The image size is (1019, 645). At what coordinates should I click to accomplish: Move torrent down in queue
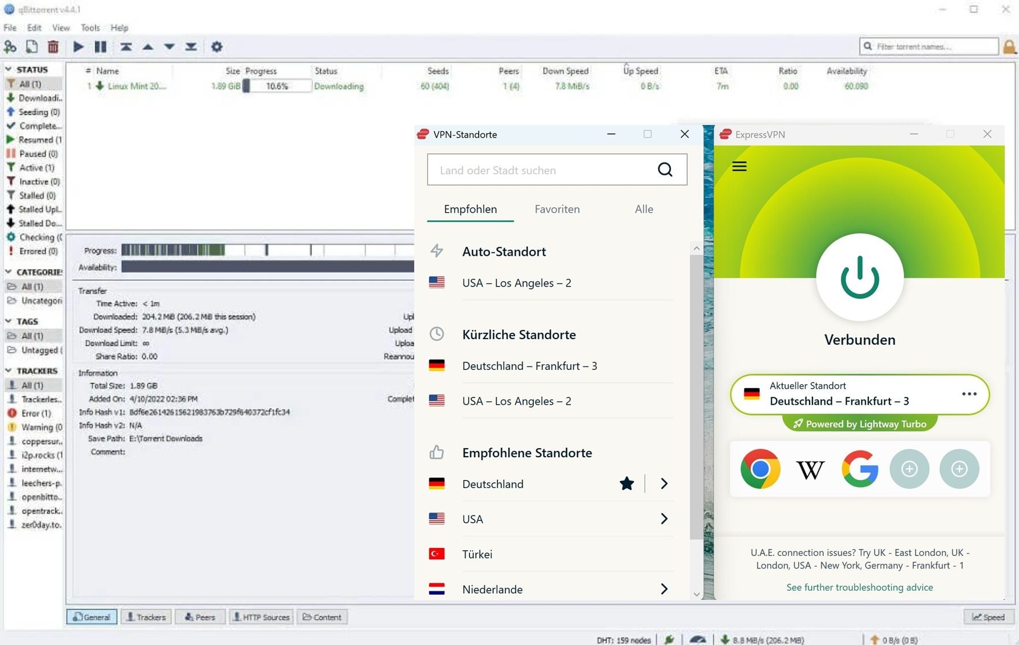click(169, 47)
